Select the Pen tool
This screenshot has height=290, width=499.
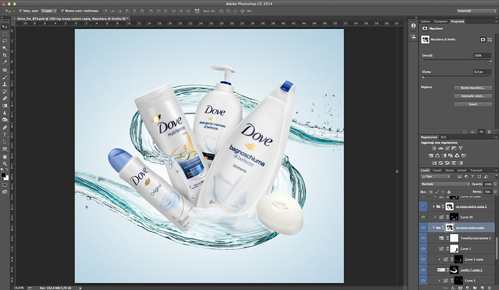tap(4, 127)
